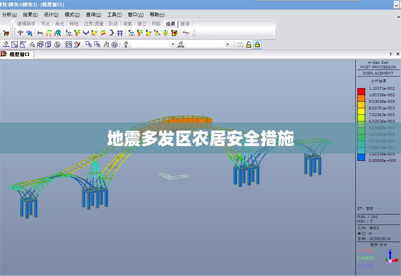Select the 模型窗口 document tab
Image resolution: width=401 pixels, height=276 pixels.
click(19, 54)
